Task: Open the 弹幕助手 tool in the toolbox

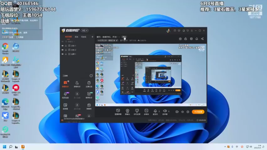Action: pyautogui.click(x=65, y=84)
